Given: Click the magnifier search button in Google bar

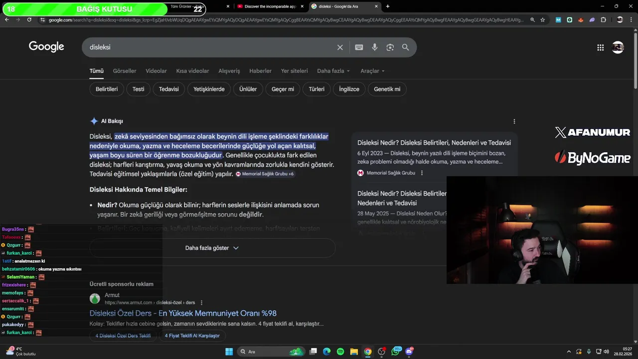Looking at the screenshot, I should pyautogui.click(x=405, y=47).
